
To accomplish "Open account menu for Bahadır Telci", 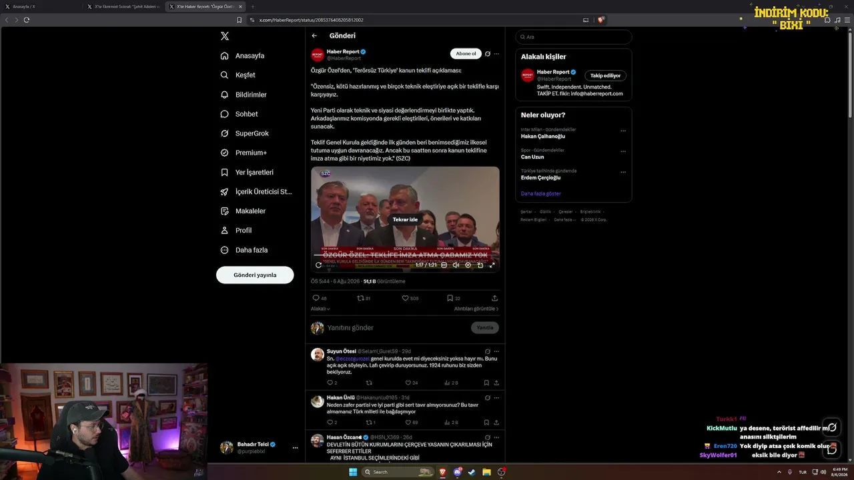I will coord(259,447).
